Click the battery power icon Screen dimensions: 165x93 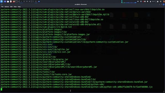pyautogui.click(x=150, y=2)
